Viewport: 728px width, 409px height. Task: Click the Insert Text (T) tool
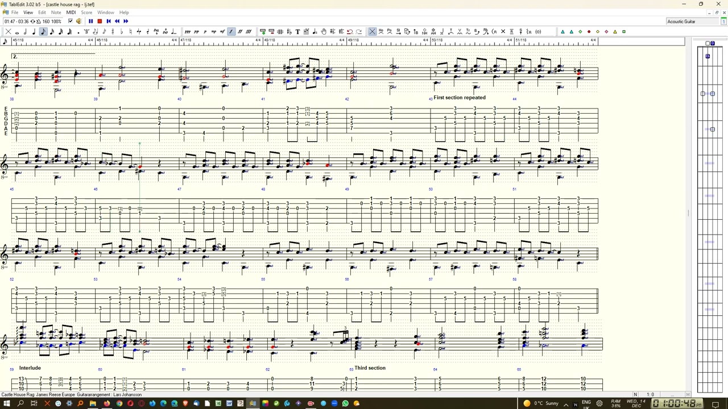297,32
